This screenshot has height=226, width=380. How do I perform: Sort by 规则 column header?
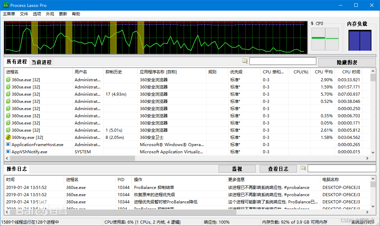click(217, 72)
